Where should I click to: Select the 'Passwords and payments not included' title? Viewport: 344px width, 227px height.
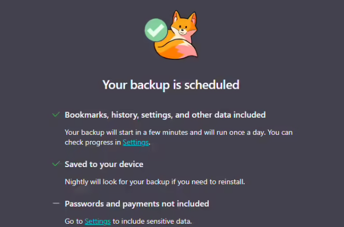136,204
